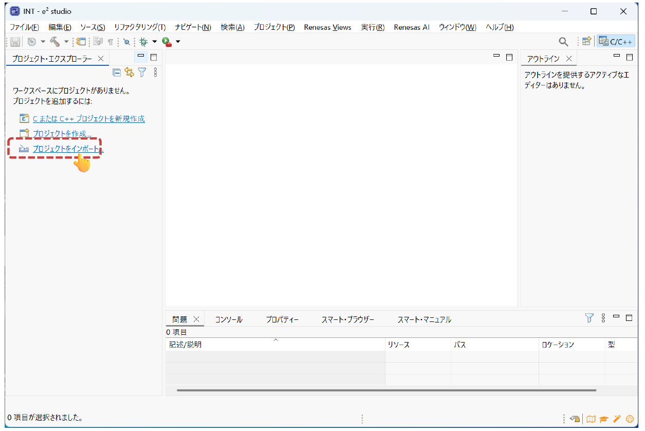
Task: Toggle Link with Editor in Project Explorer
Action: click(129, 73)
